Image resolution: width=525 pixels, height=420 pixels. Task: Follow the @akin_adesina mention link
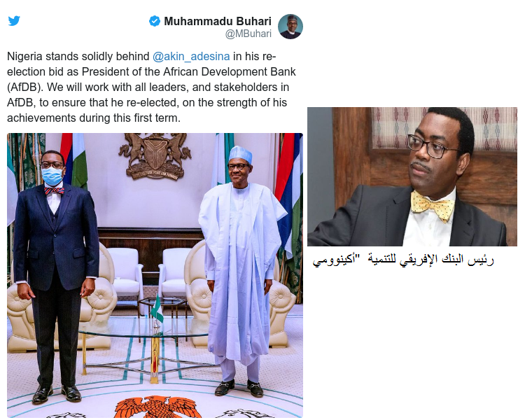191,56
